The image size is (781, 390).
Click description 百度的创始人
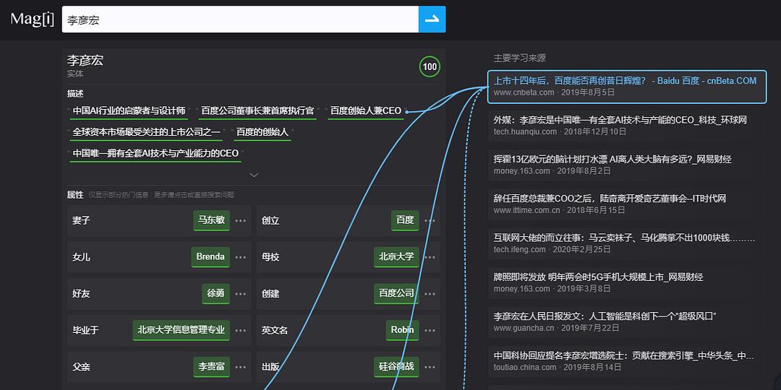[262, 132]
